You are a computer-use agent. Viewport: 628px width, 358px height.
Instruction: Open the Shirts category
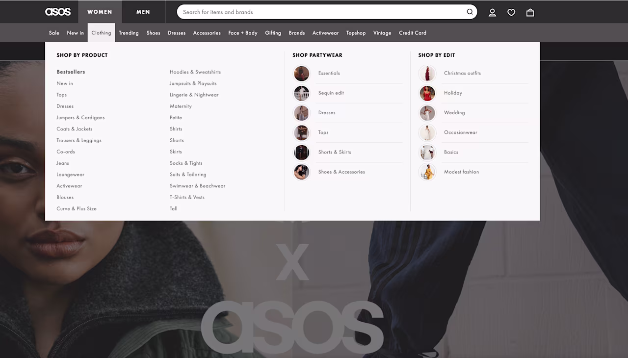176,129
